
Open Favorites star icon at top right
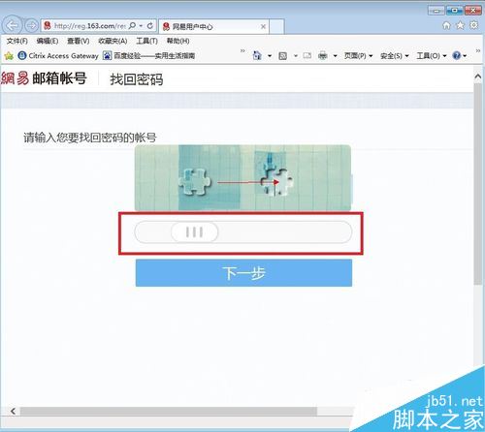click(x=460, y=25)
